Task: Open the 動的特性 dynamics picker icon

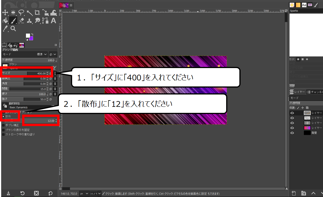Action: [5, 106]
